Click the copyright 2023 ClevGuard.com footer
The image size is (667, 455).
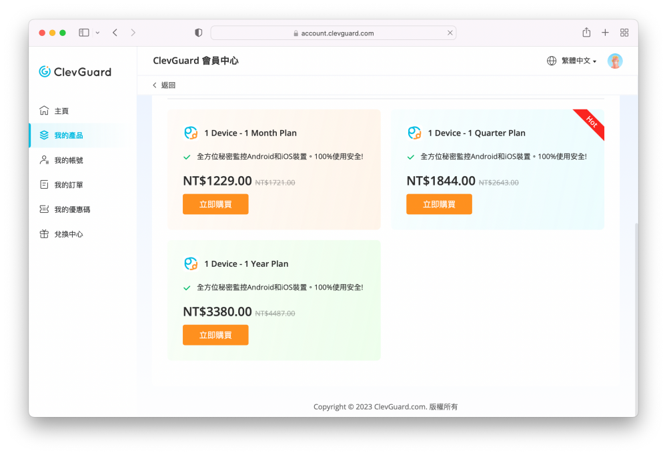point(386,407)
